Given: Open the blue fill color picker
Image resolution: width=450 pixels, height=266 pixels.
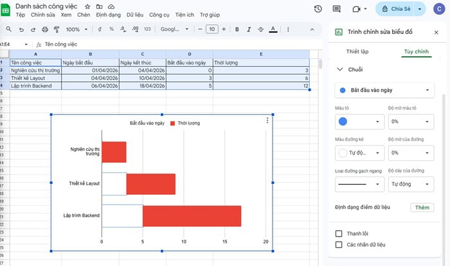Looking at the screenshot, I should pos(359,121).
